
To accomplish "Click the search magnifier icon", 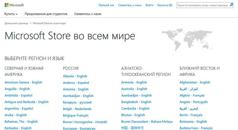I will (x=231, y=5).
